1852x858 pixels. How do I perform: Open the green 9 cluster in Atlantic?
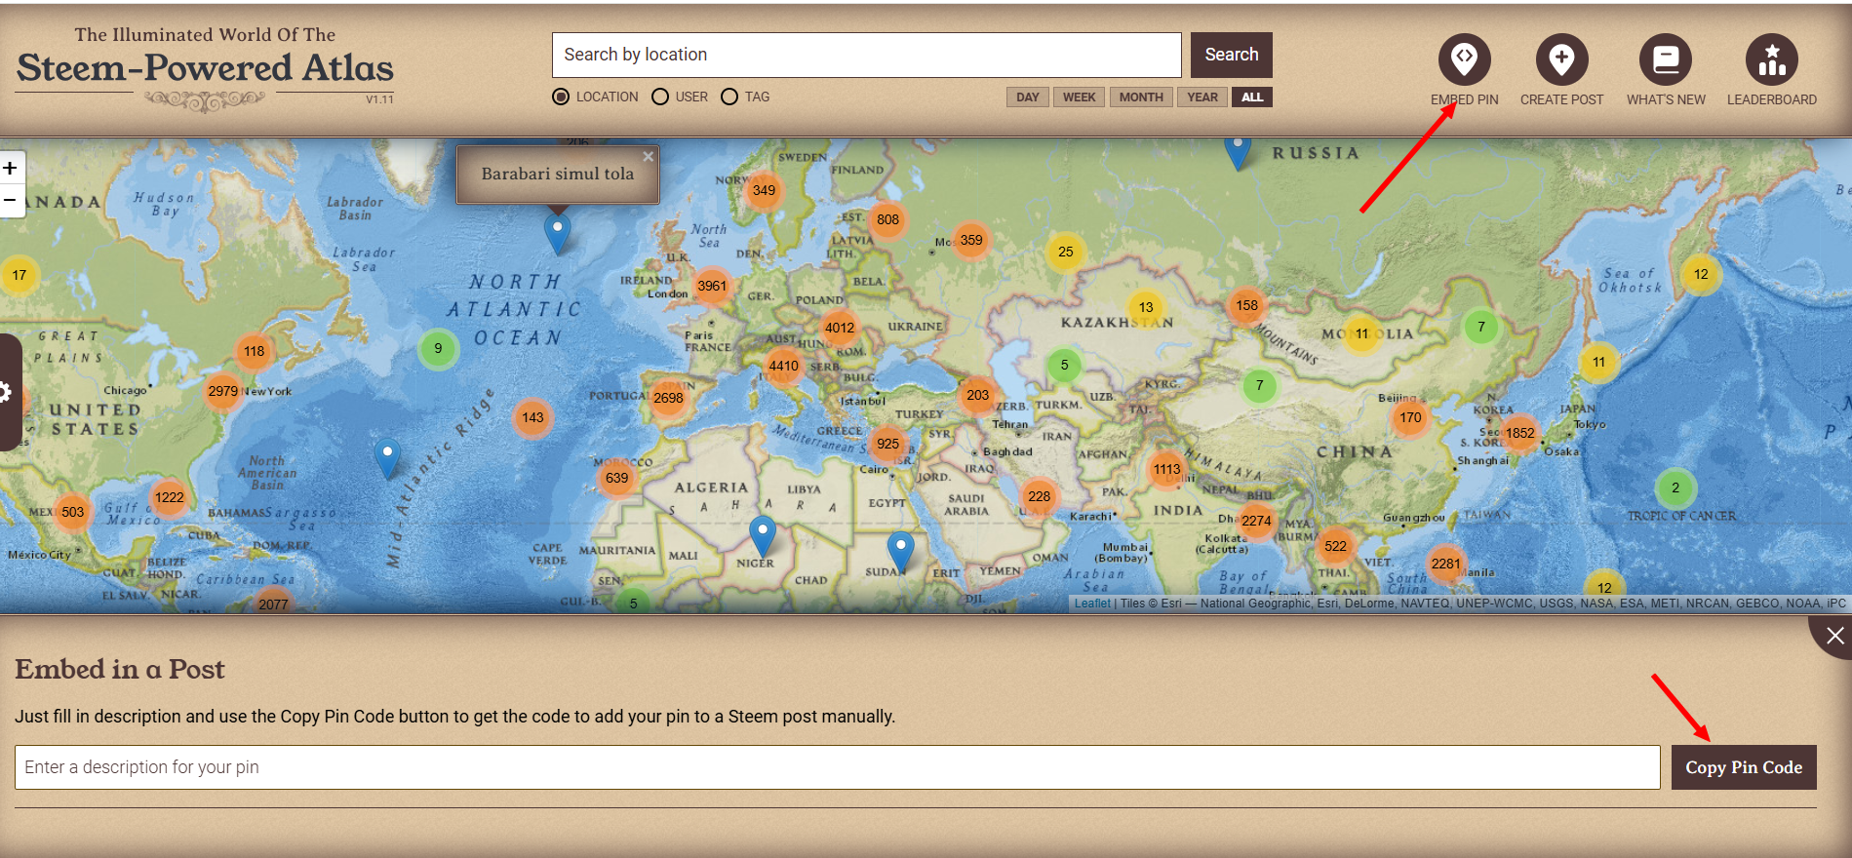(x=438, y=348)
